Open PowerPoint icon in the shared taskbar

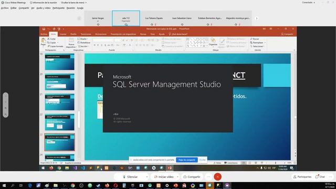click(x=170, y=168)
